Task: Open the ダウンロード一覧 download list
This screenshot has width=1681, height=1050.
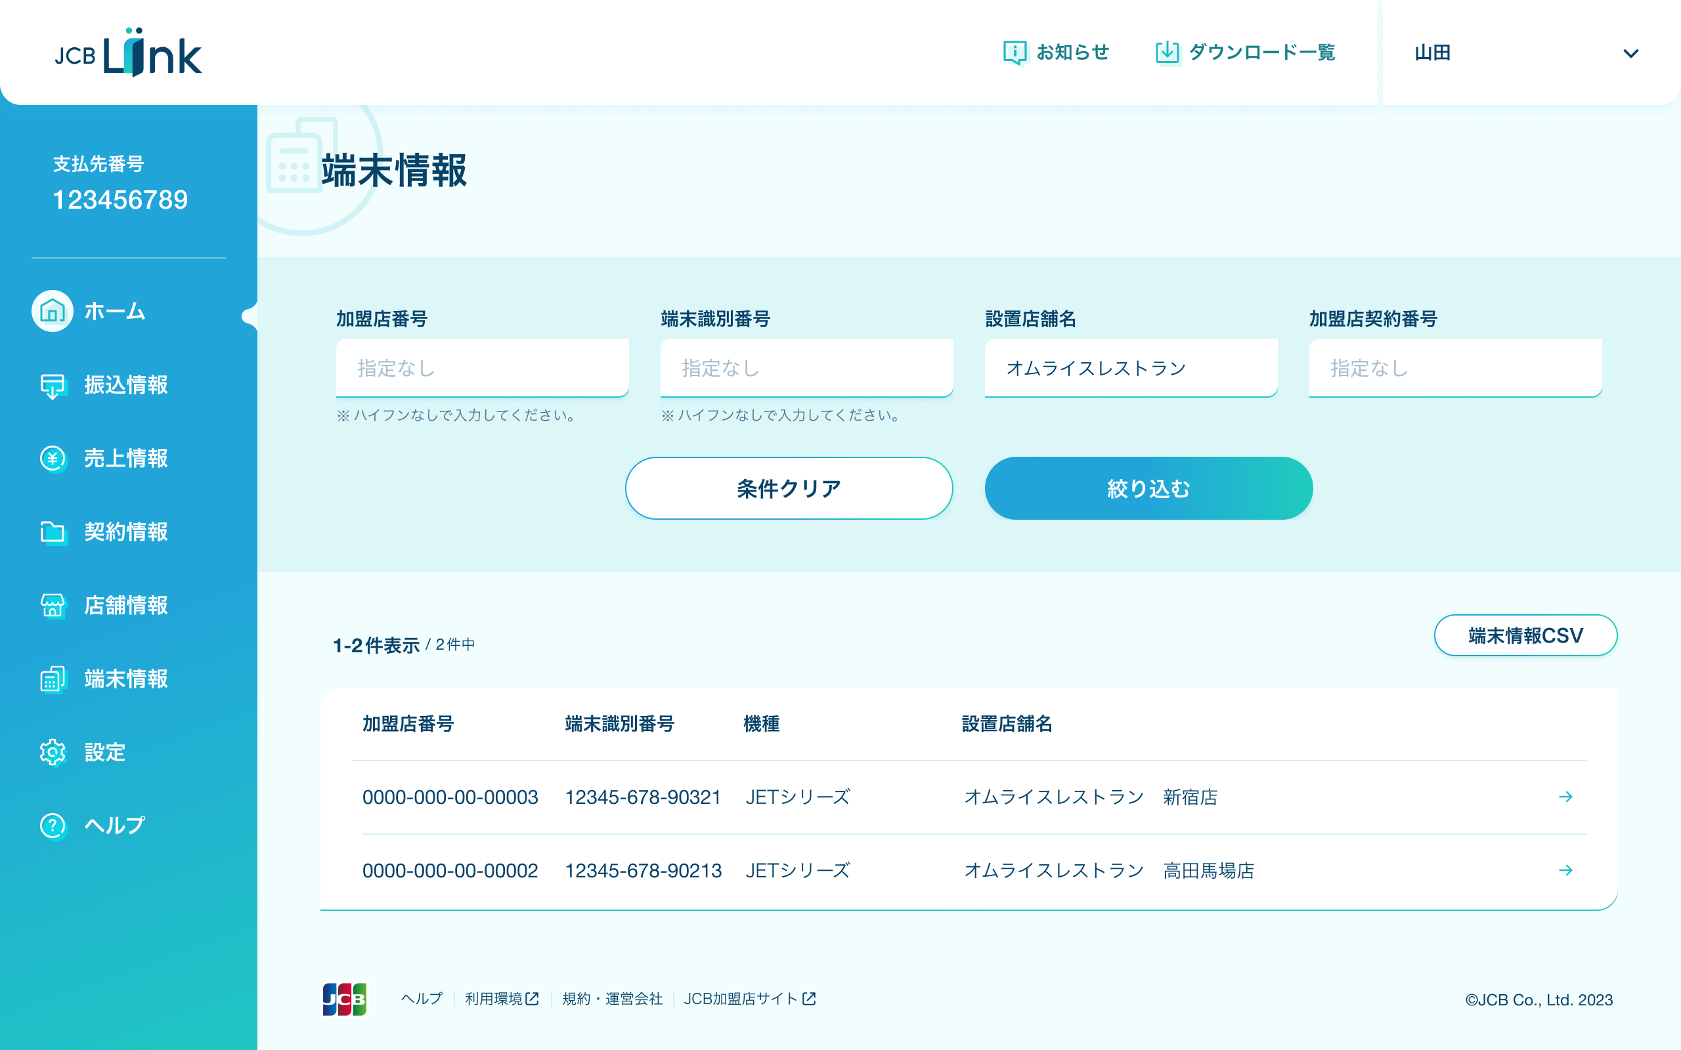Action: (x=1244, y=52)
